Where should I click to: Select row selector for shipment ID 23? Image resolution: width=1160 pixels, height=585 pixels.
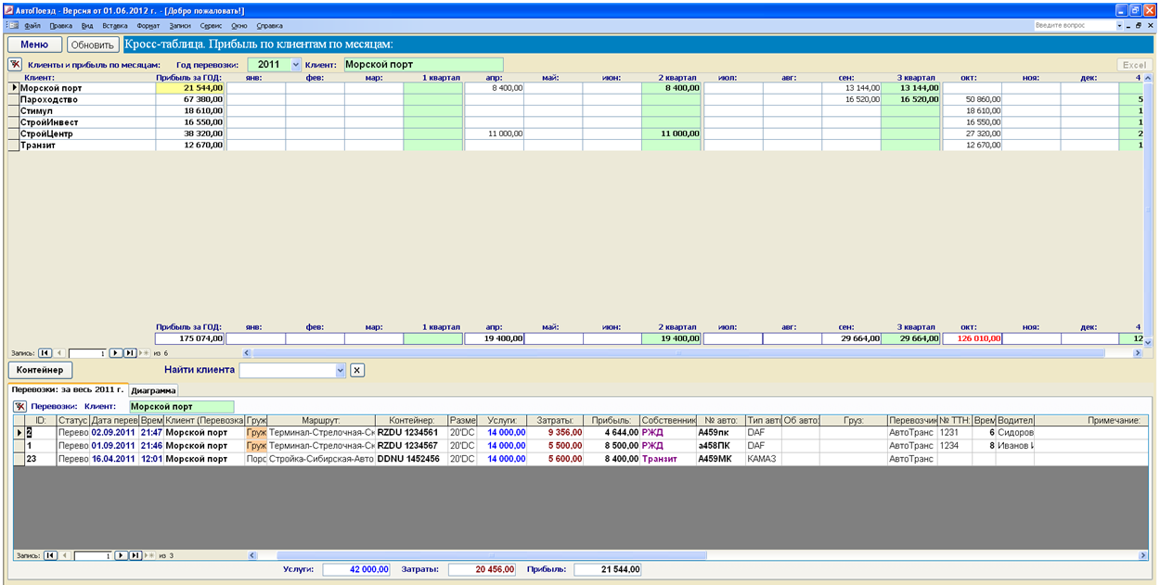click(x=19, y=459)
